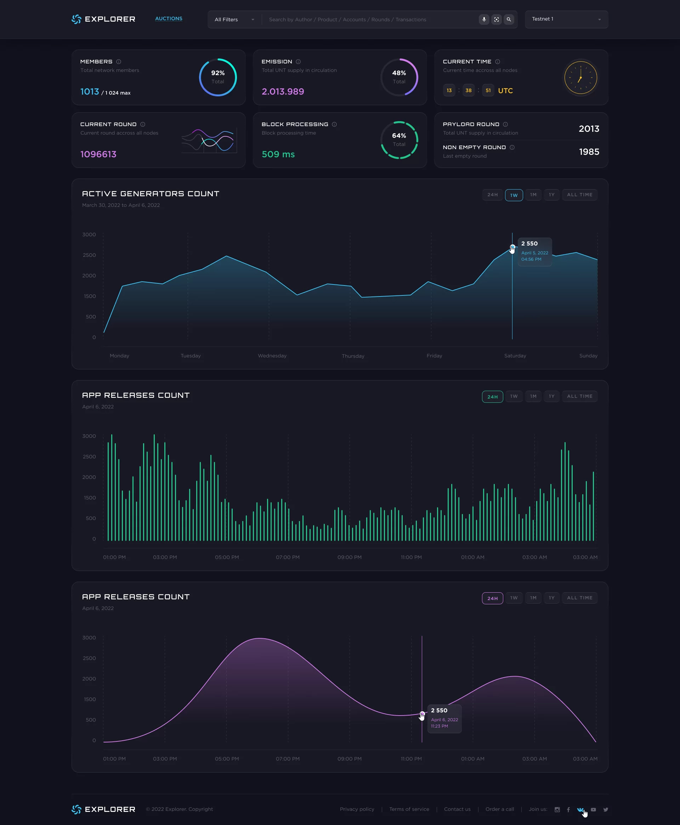Image resolution: width=680 pixels, height=825 pixels.
Task: Open the Twitter footer icon
Action: (606, 809)
